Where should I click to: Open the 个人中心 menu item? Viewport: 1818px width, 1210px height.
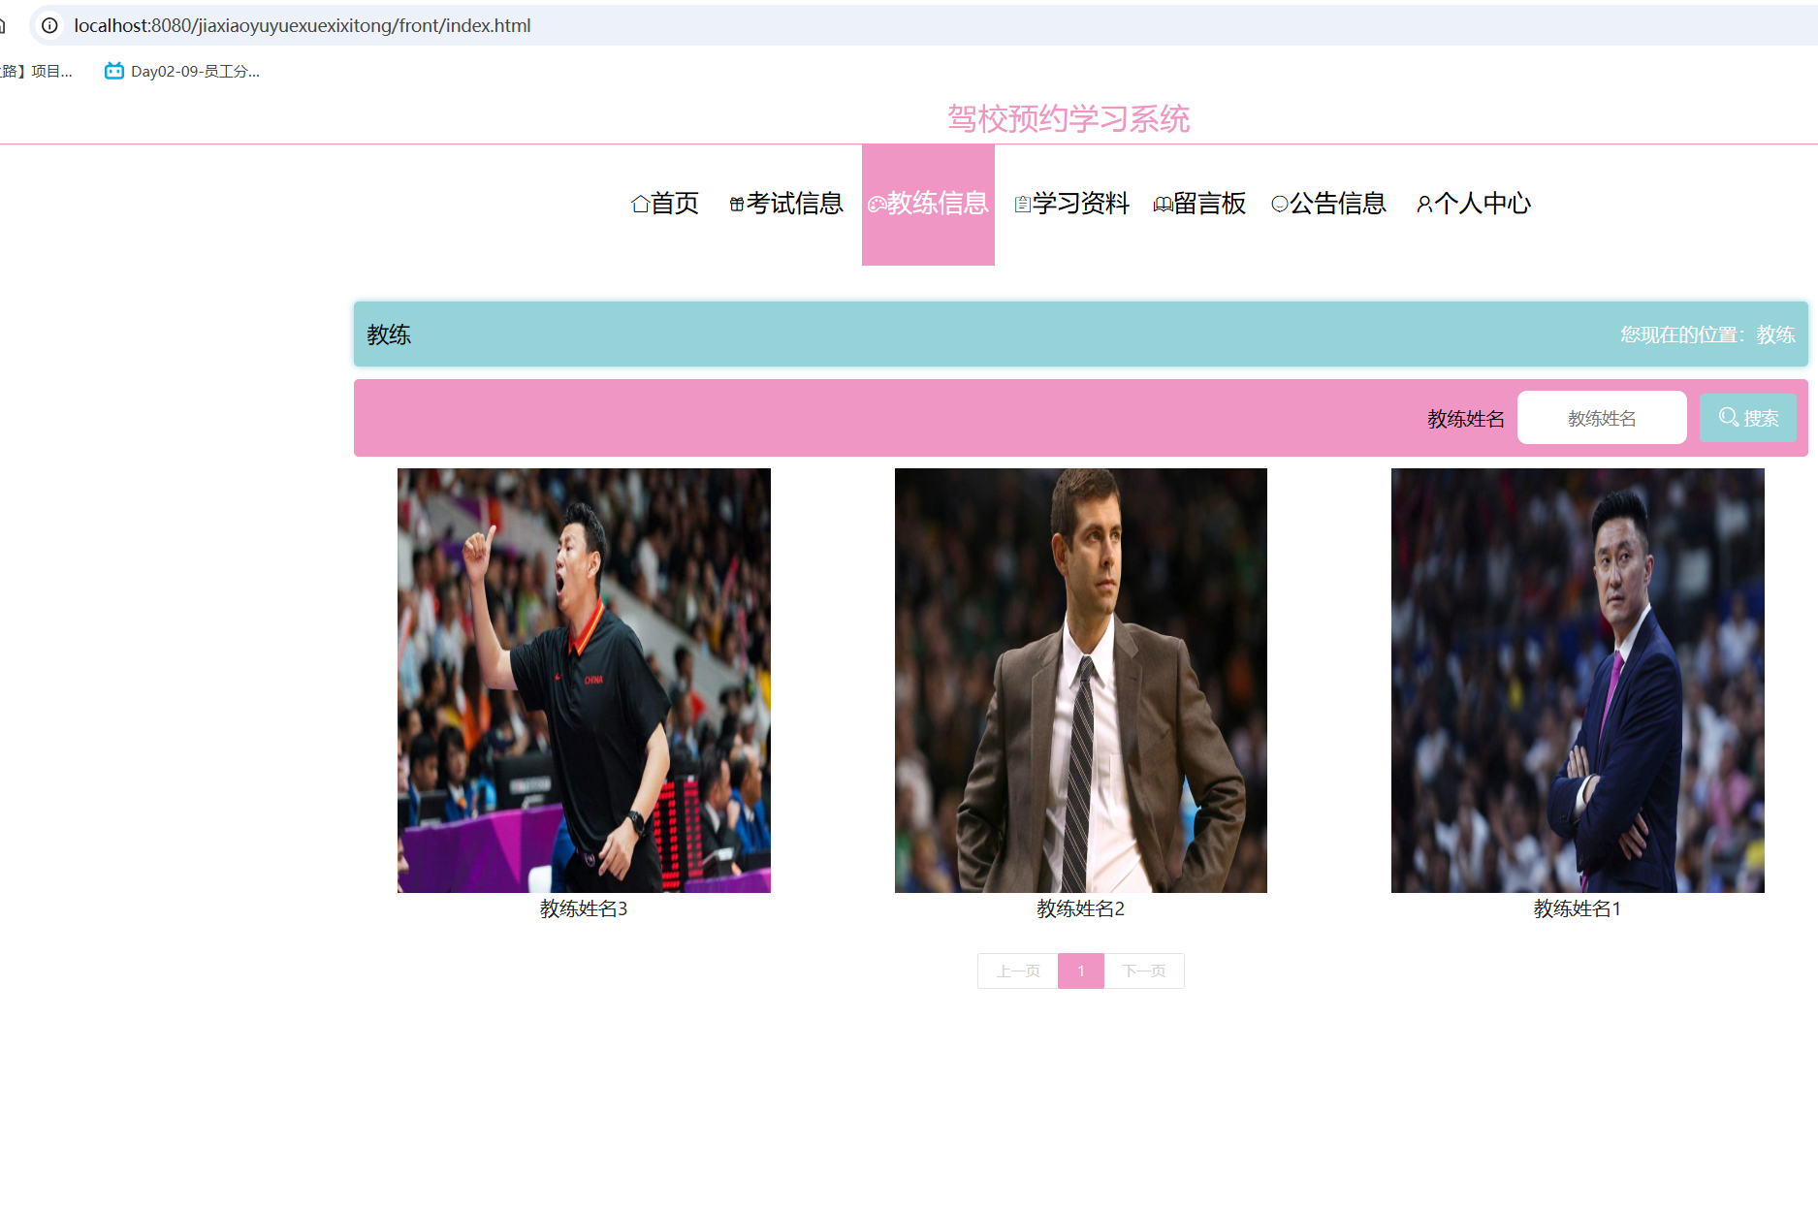tap(1474, 204)
